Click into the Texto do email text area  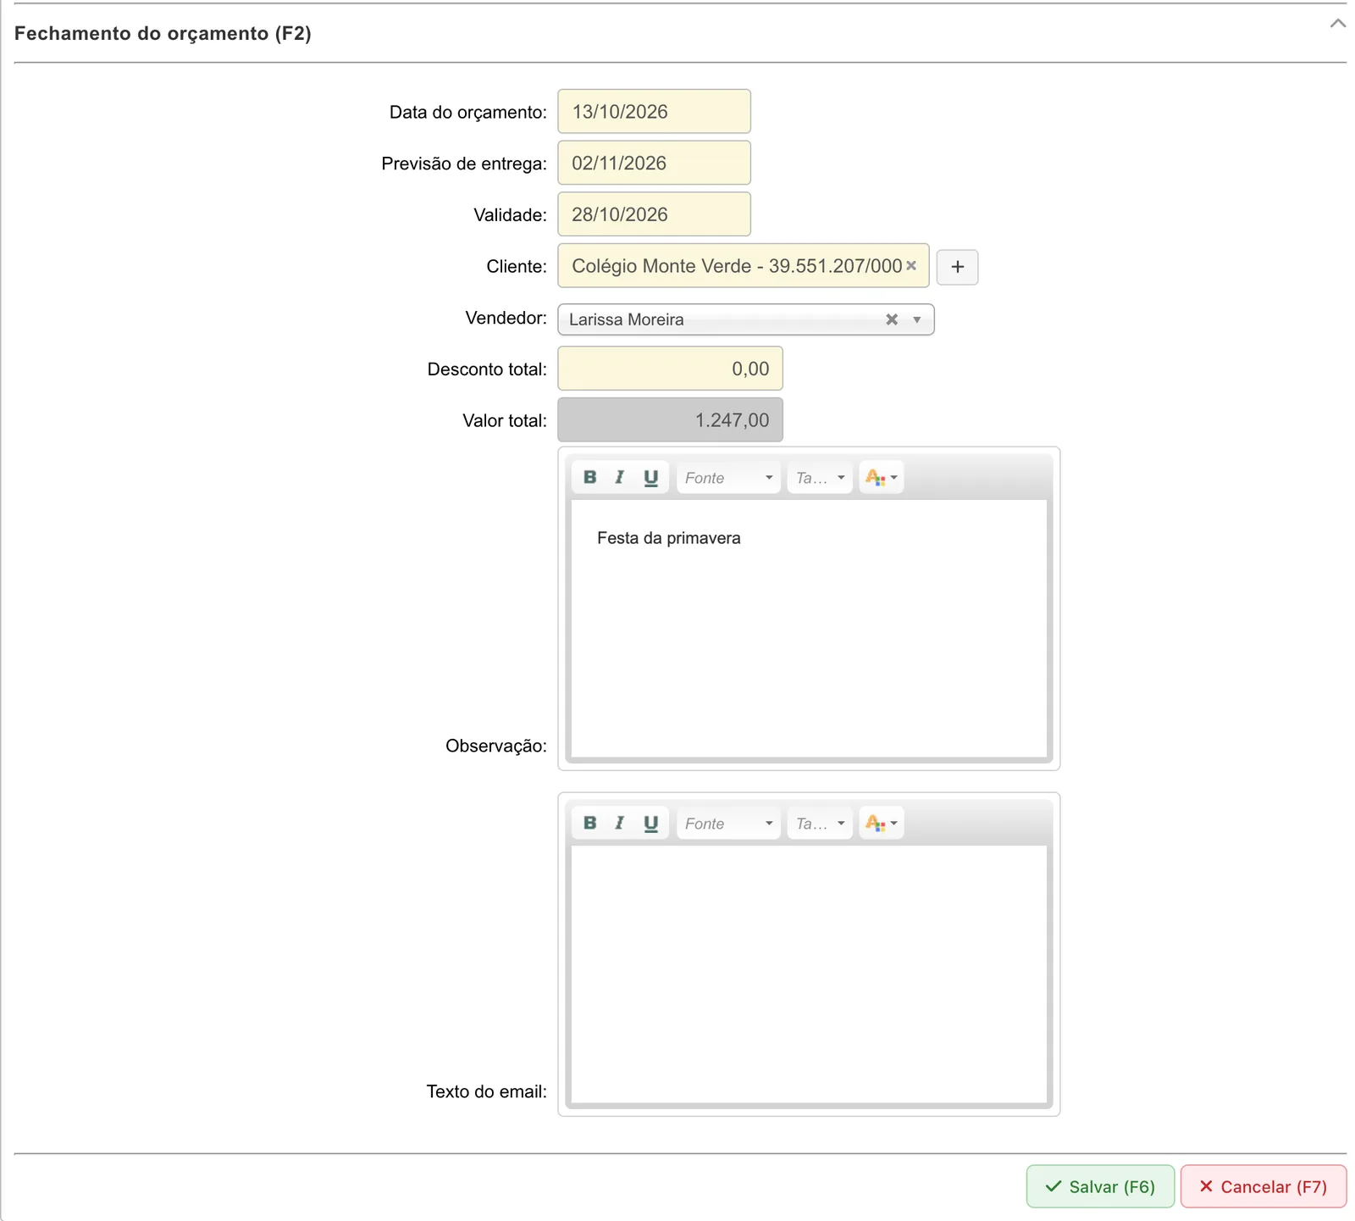809,974
